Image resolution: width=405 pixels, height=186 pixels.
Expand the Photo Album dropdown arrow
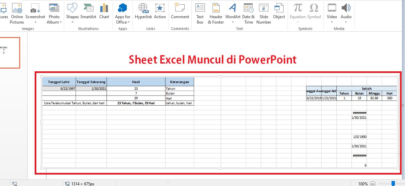click(x=61, y=23)
